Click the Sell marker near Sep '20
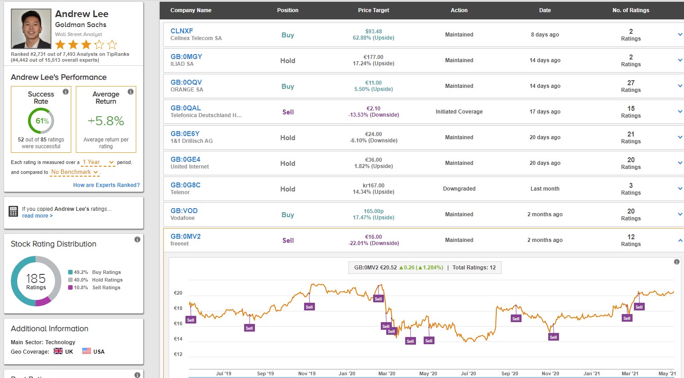Screen dimensions: 684x378 coord(516,319)
